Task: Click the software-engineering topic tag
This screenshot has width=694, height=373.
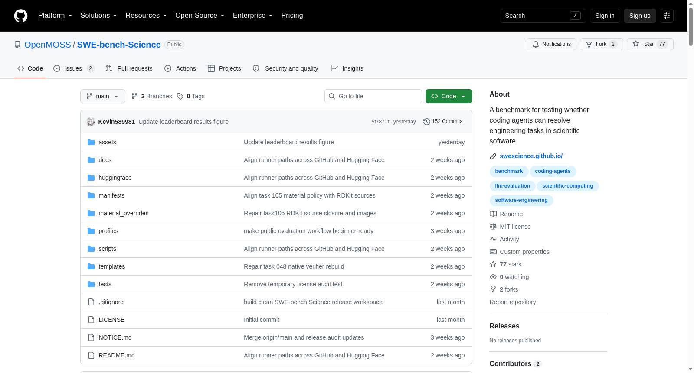Action: [521, 200]
